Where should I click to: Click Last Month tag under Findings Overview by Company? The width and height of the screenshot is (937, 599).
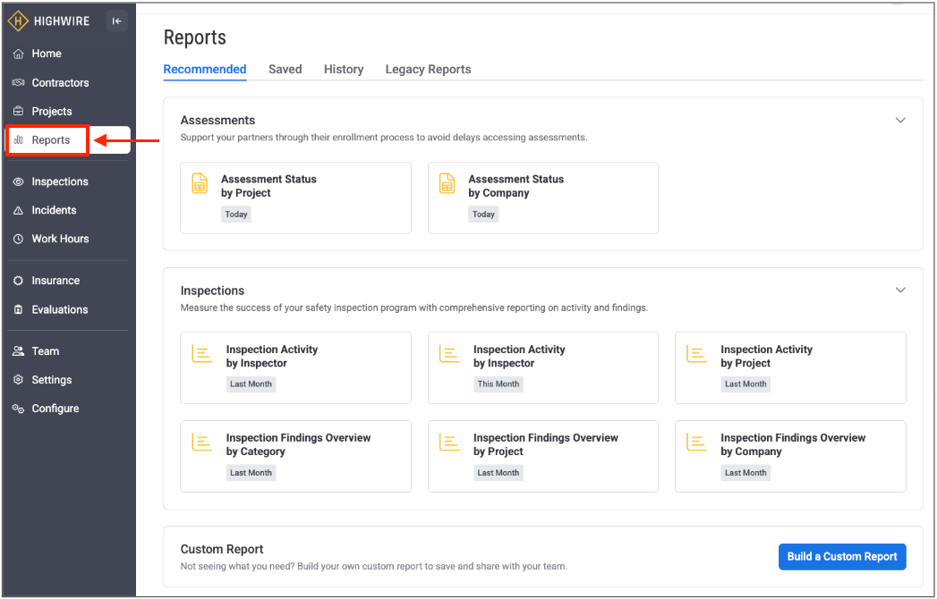(745, 472)
